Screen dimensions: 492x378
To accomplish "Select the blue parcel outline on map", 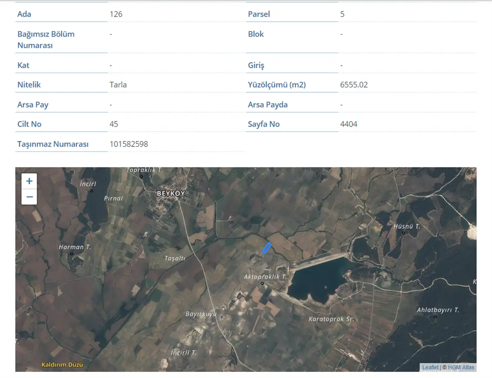I will pyautogui.click(x=266, y=248).
